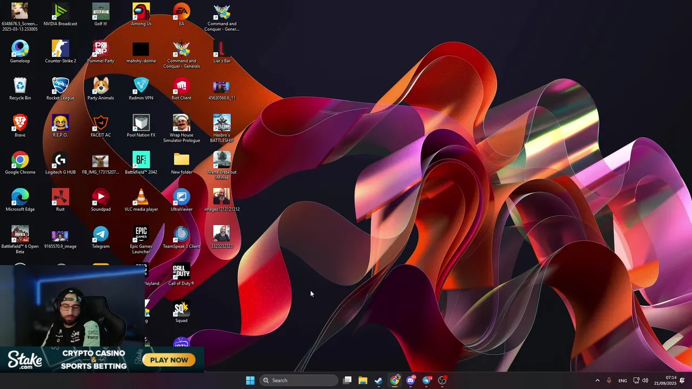Select the Pool Nation FX icon
Image resolution: width=692 pixels, height=389 pixels.
pos(141,126)
